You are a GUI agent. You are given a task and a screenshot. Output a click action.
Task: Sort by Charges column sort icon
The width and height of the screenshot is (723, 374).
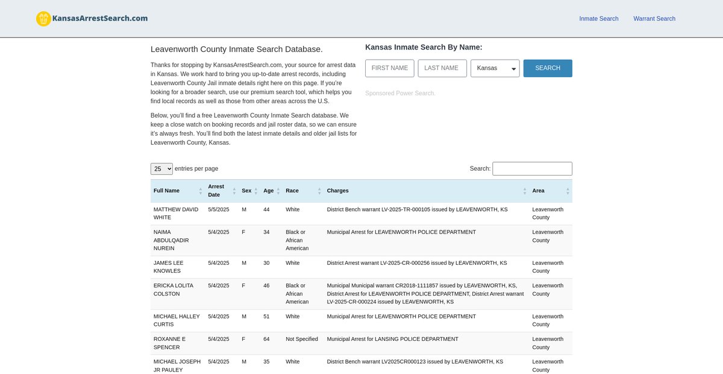(x=525, y=191)
